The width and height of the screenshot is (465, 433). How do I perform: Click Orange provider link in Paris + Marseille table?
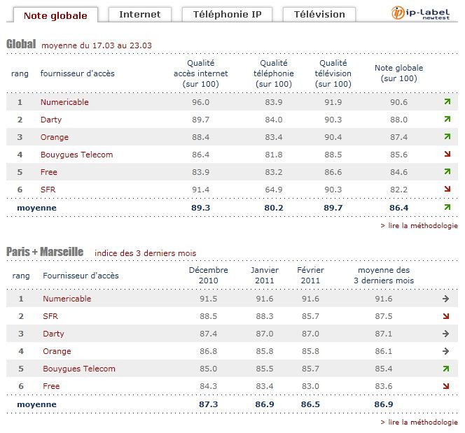[x=57, y=351]
